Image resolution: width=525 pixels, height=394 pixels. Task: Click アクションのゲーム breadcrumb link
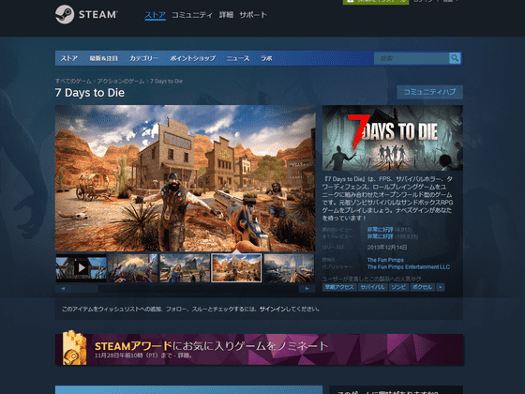click(121, 81)
